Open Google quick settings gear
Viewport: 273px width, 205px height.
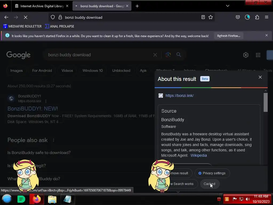pyautogui.click(x=246, y=55)
